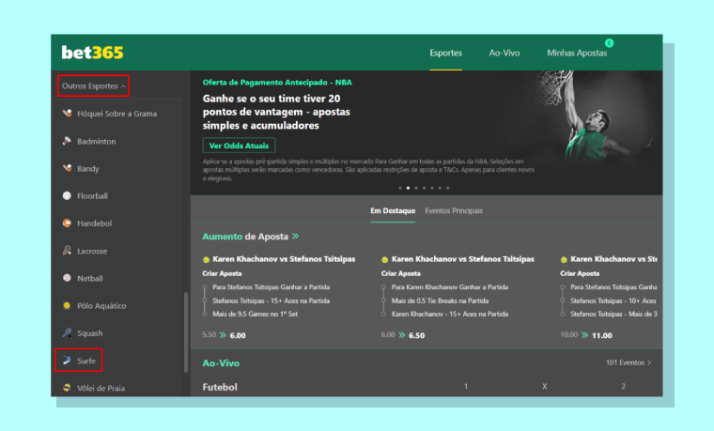Open the Netball sport entry
The width and height of the screenshot is (714, 431).
click(x=89, y=279)
